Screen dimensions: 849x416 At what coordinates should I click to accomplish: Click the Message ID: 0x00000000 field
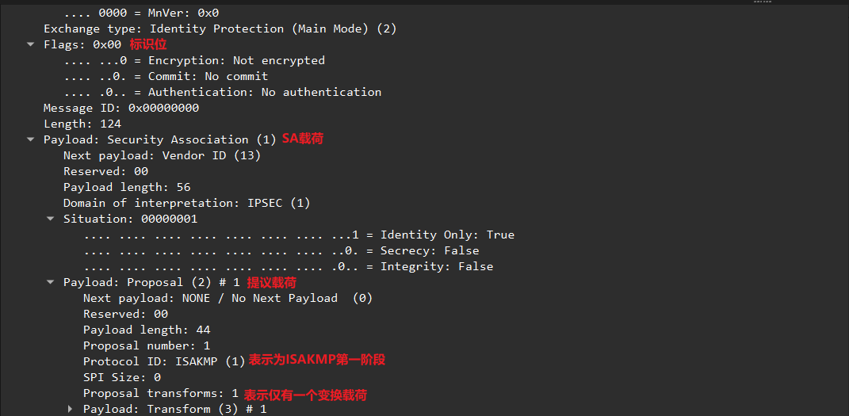click(121, 108)
